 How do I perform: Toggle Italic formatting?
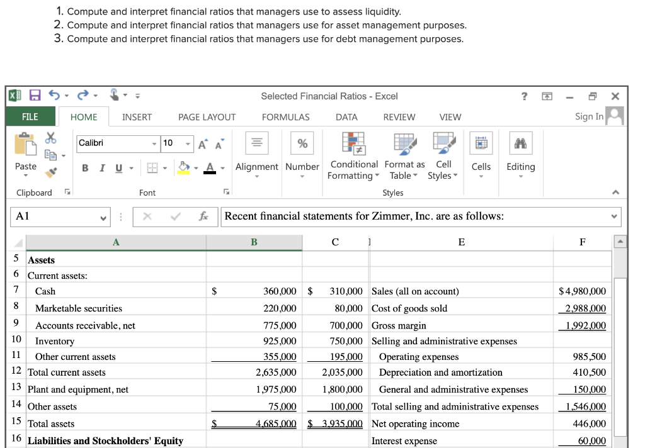point(102,168)
